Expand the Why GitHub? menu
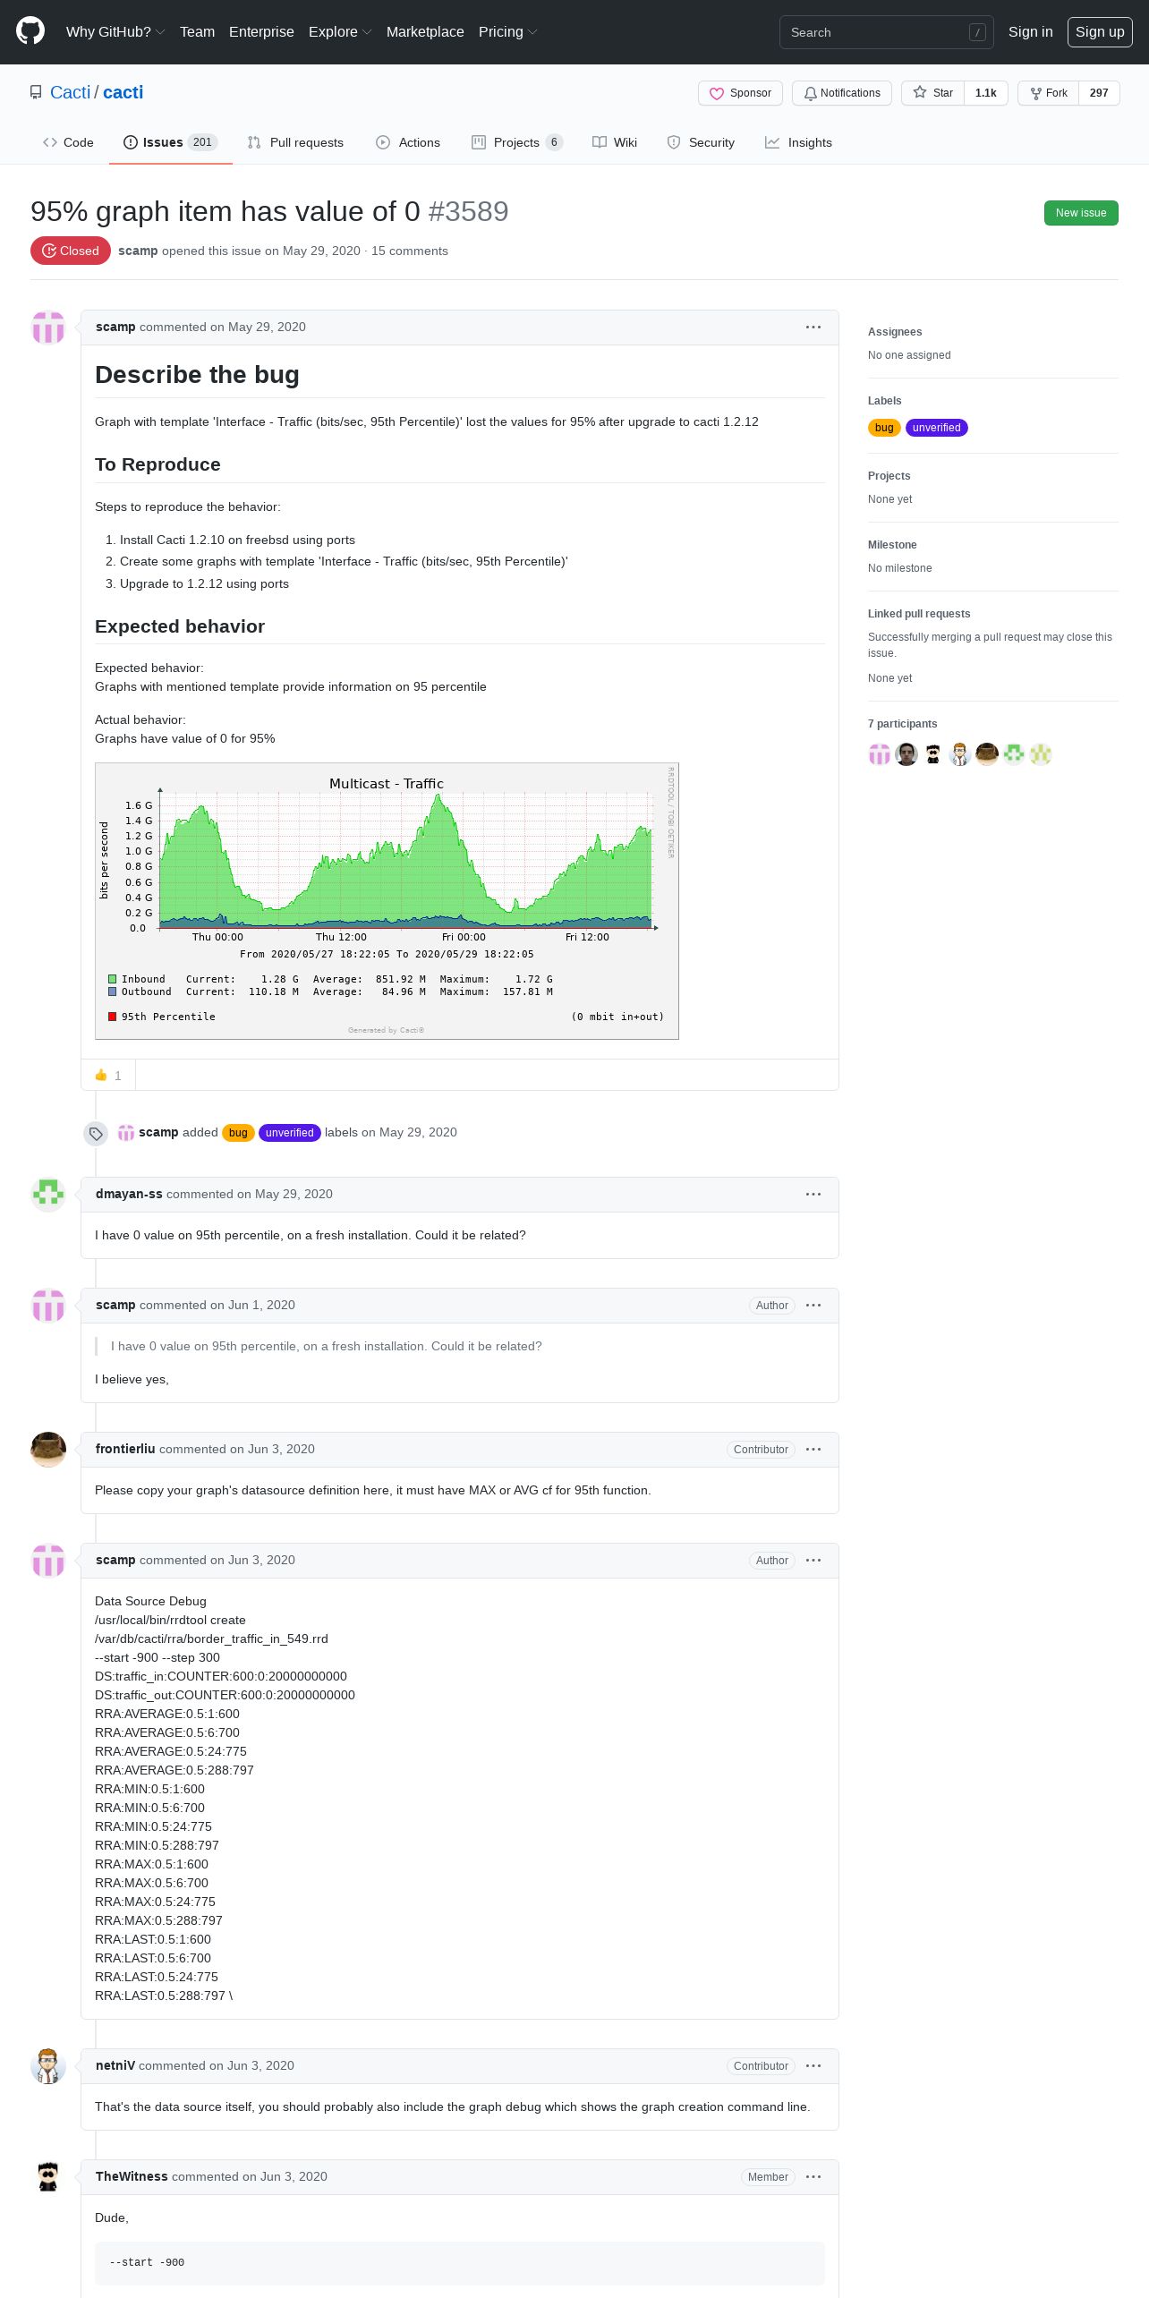Image resolution: width=1149 pixels, height=2298 pixels. [115, 32]
